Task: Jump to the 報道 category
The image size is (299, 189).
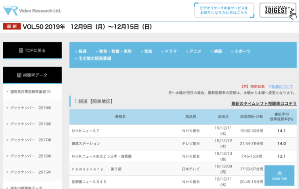Action: coord(81,51)
